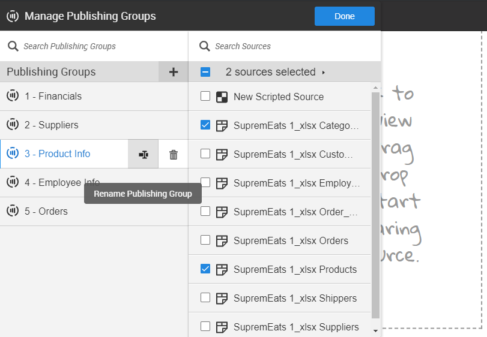Click the search icon in Publishing Groups field
Screen dimensions: 487x337
tap(13, 46)
